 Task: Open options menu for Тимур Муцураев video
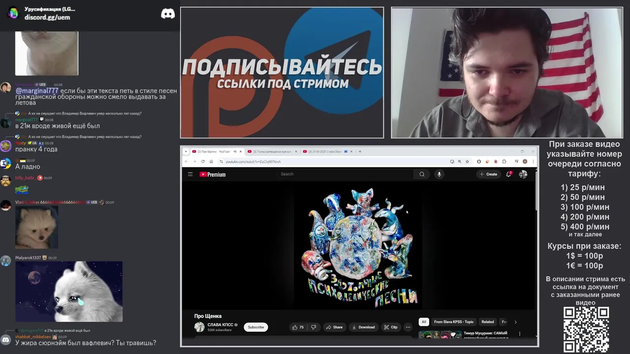(519, 334)
